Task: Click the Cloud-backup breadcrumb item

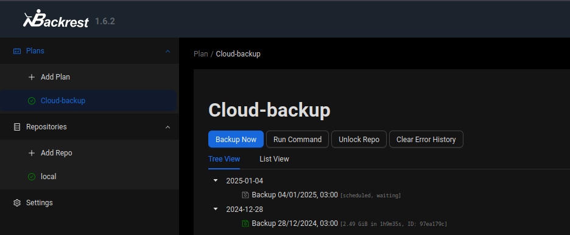Action: (x=238, y=54)
